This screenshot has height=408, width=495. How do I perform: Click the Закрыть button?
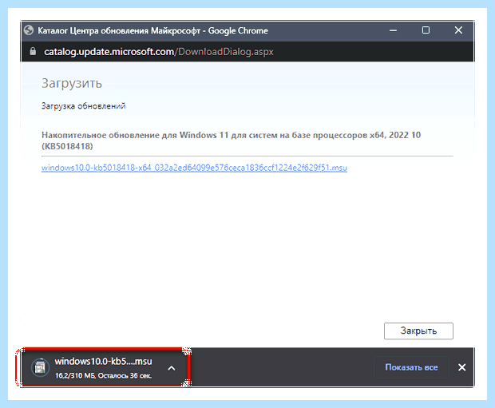pyautogui.click(x=418, y=331)
